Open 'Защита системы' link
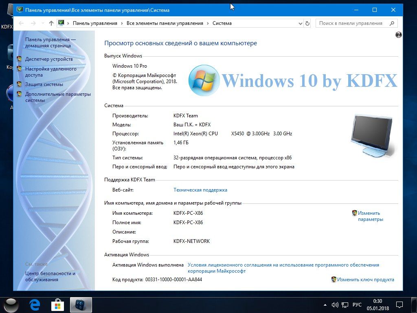The image size is (417, 313). tap(44, 84)
